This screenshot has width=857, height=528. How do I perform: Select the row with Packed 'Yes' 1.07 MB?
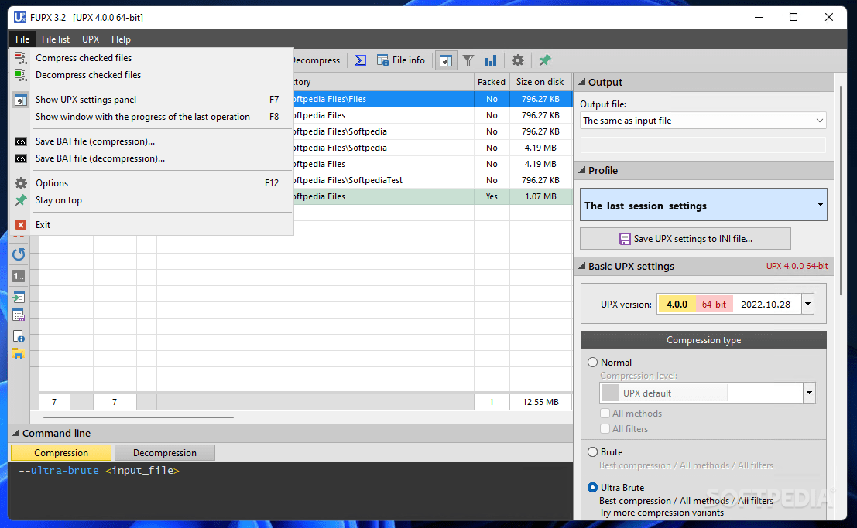pos(432,196)
